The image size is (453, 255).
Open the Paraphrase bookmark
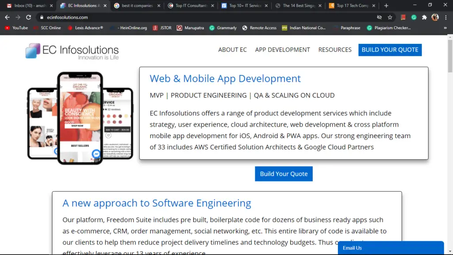pos(347,28)
